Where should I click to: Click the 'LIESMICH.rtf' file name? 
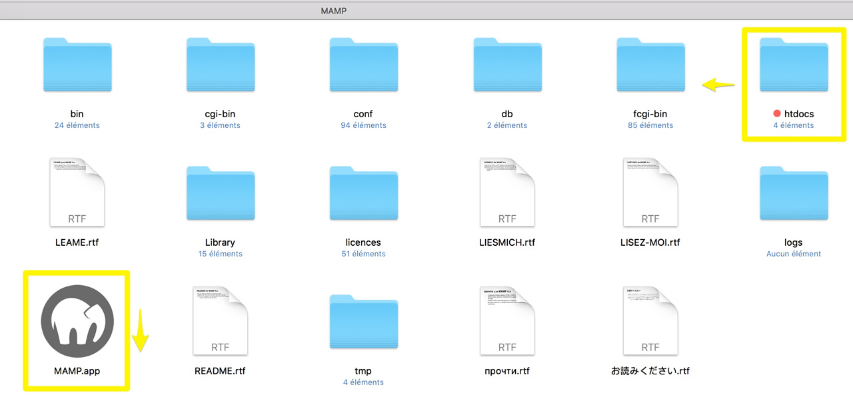(x=507, y=242)
